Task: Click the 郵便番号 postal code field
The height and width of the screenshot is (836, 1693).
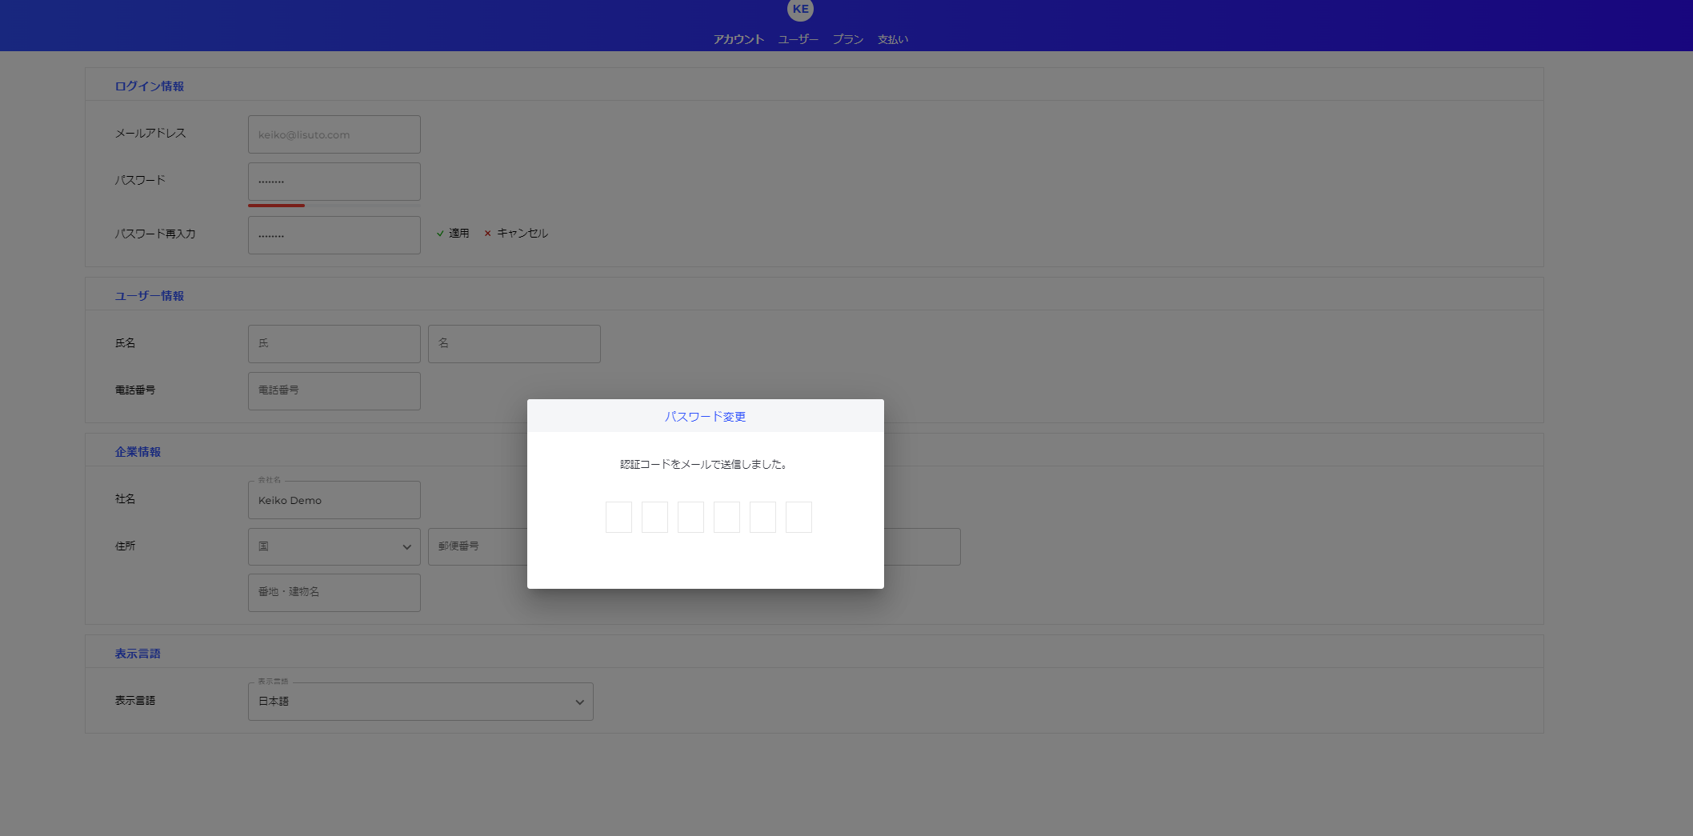Action: [478, 547]
